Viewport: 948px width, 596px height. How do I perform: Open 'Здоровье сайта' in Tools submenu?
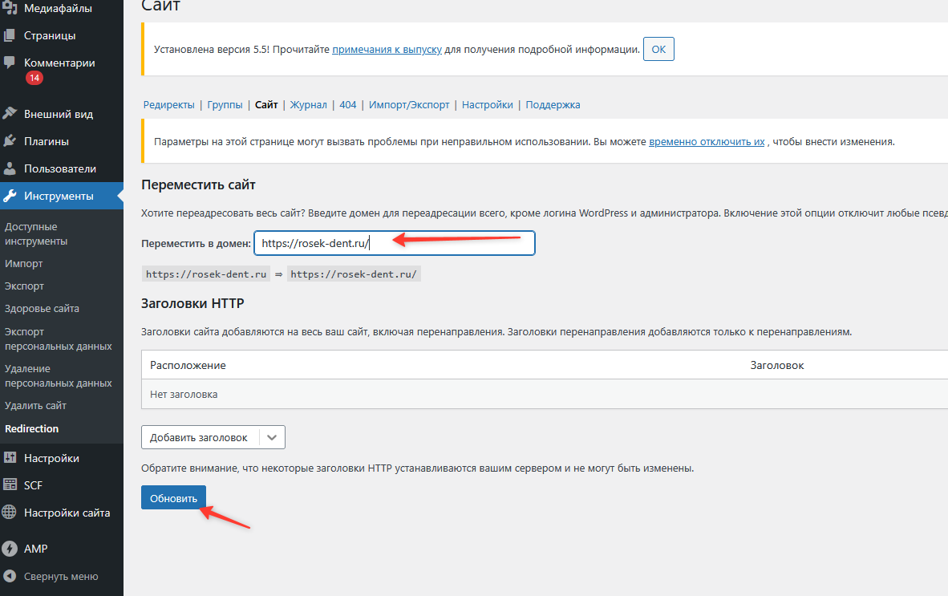click(x=42, y=309)
